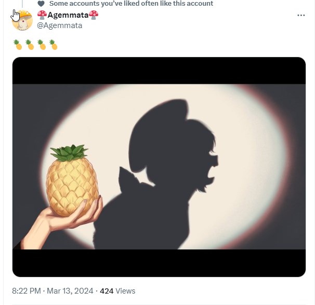Click the 424 Views count
This screenshot has height=305, width=315.
pyautogui.click(x=117, y=291)
